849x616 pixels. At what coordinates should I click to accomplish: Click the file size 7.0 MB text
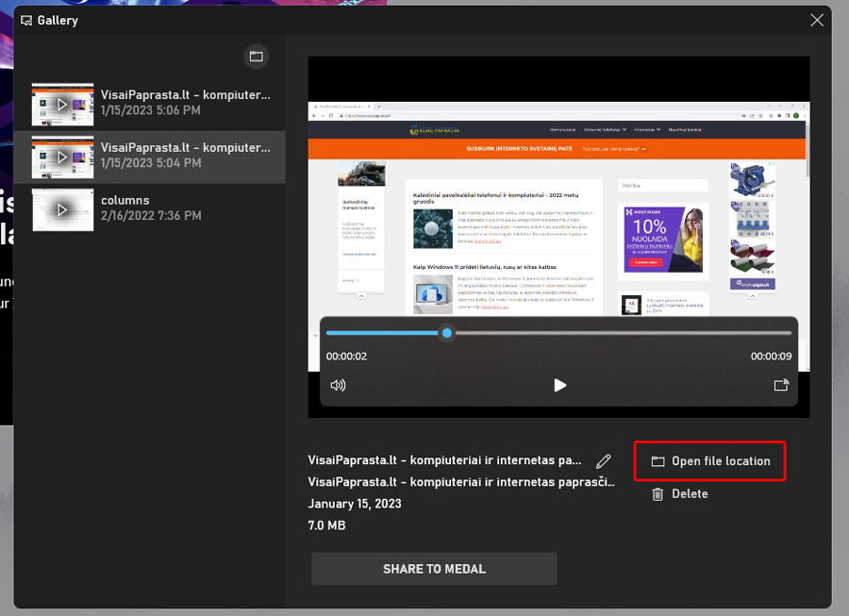[326, 525]
